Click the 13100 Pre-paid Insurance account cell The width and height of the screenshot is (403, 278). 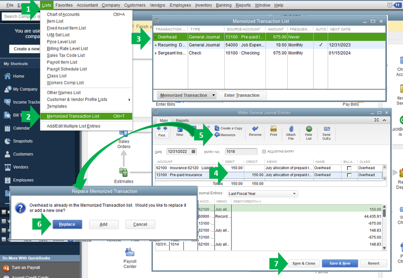(x=189, y=175)
